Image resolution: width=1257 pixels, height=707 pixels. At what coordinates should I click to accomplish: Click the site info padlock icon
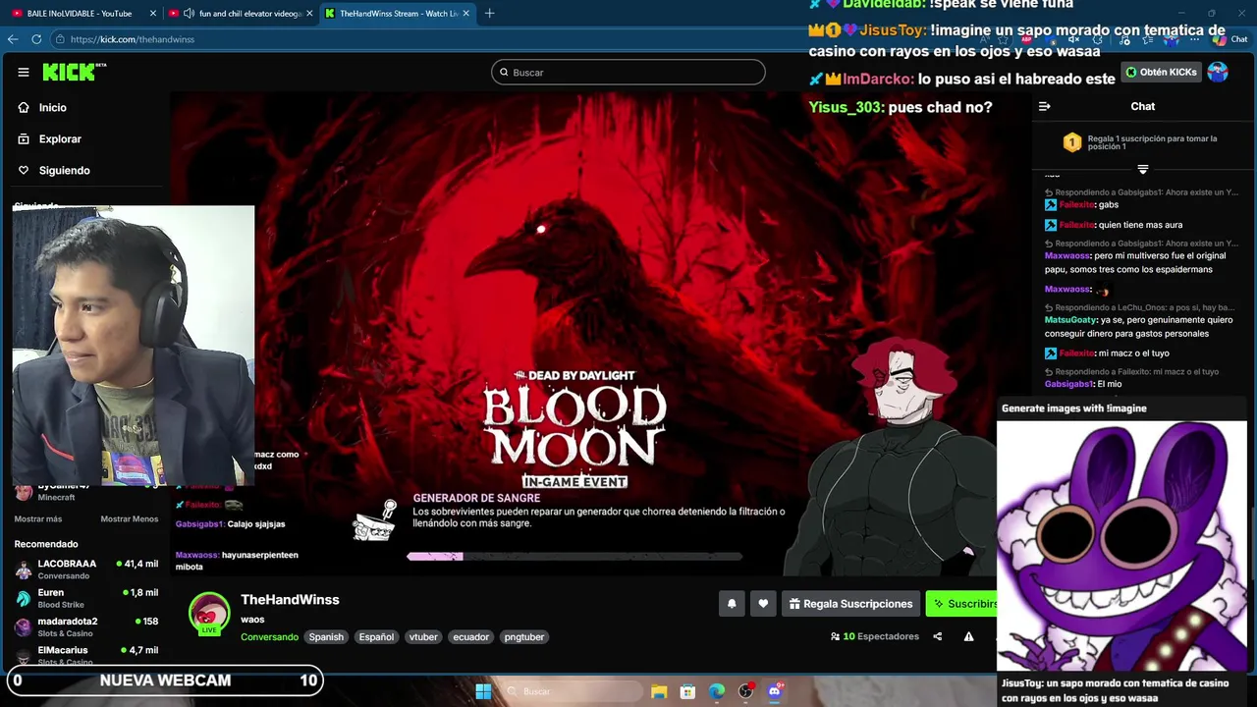(61, 39)
